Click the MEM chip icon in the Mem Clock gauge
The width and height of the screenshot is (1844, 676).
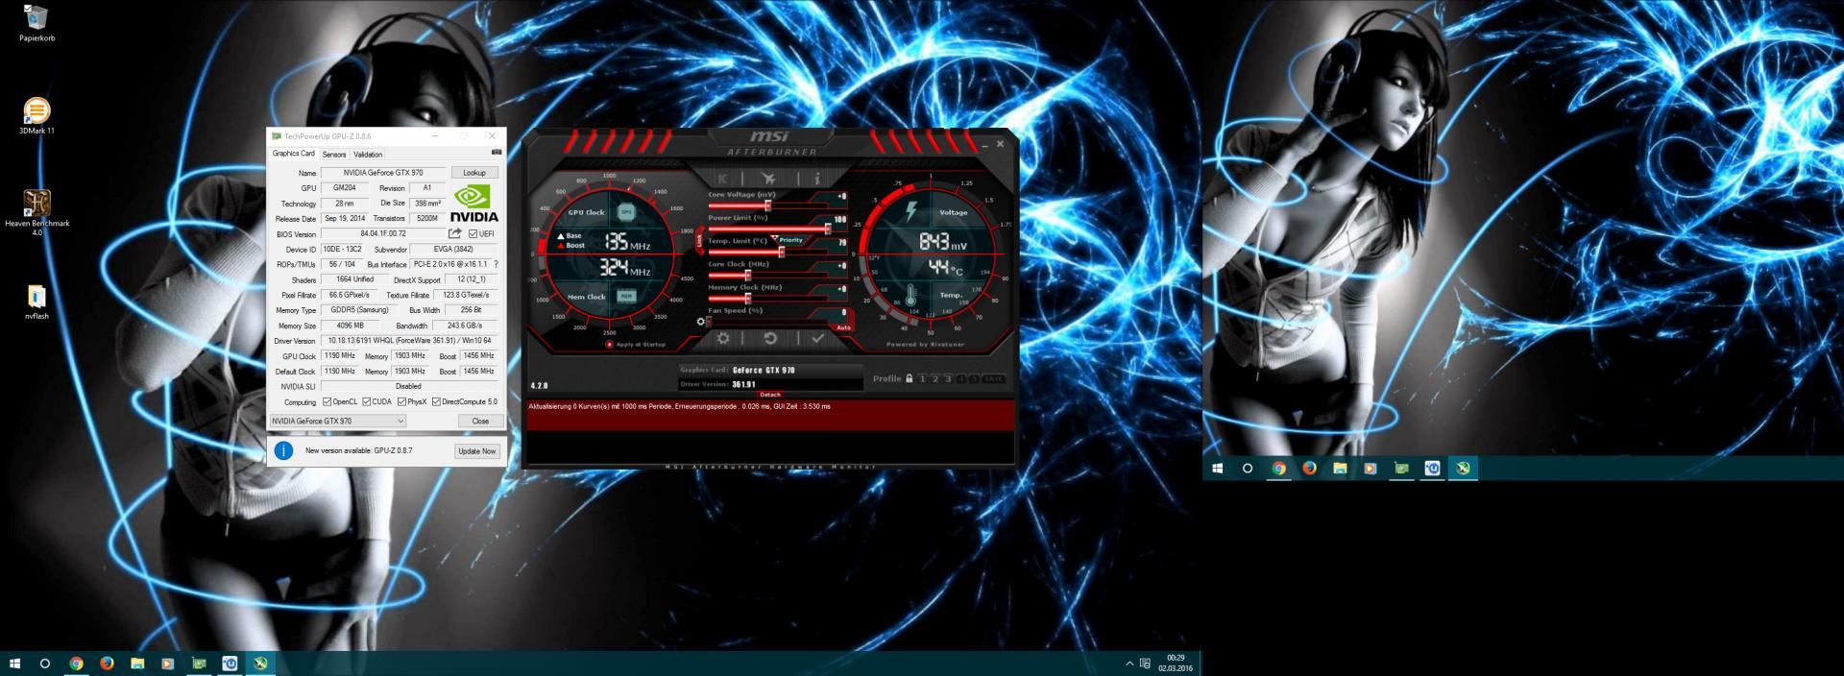[626, 296]
